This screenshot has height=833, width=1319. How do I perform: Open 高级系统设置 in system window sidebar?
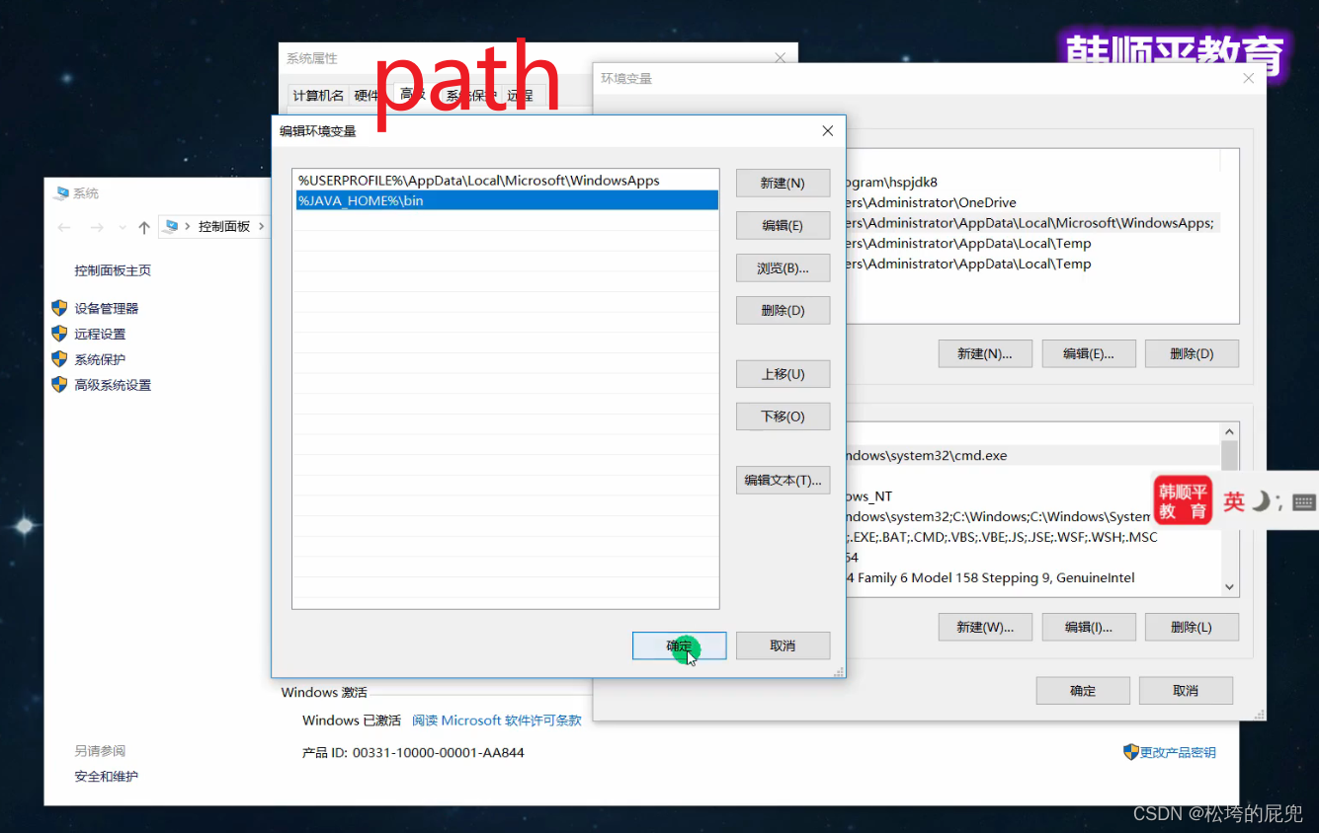coord(113,385)
